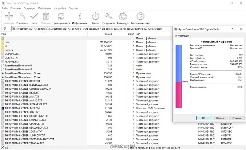Select THIRDPARTY-LICENSE-REALLUSION.TXT
Image resolution: width=246 pixels, height=150 pixels.
[x=26, y=128]
